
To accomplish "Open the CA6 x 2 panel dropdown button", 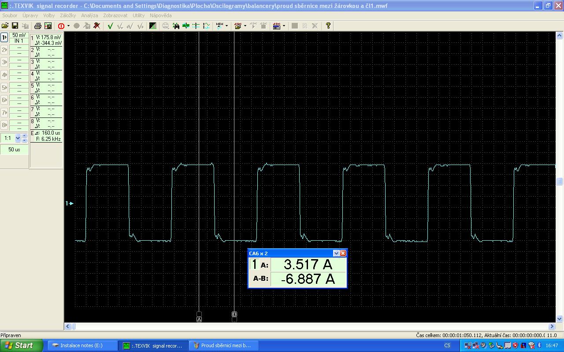I will pyautogui.click(x=336, y=253).
